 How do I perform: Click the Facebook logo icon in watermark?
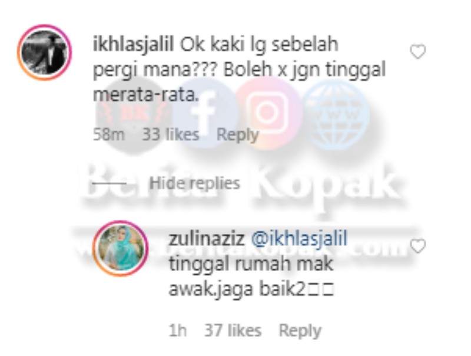pyautogui.click(x=205, y=112)
